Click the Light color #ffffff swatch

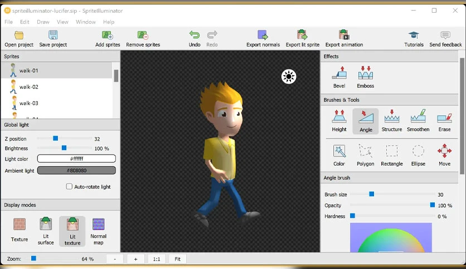coord(76,158)
